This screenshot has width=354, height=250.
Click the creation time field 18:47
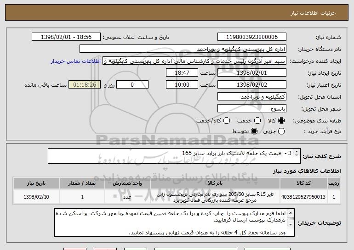pyautogui.click(x=182, y=73)
